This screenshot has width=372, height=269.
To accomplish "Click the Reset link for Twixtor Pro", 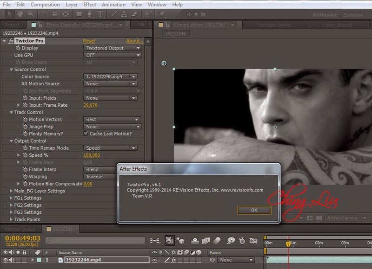I will tap(89, 41).
